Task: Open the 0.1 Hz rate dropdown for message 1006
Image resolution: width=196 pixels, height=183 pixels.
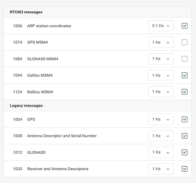Action: tap(161, 26)
